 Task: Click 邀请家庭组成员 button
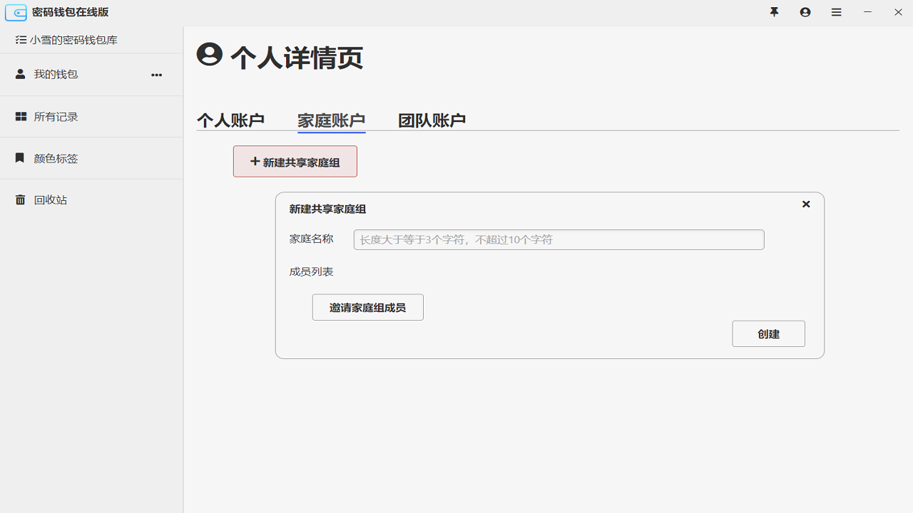[x=367, y=307]
